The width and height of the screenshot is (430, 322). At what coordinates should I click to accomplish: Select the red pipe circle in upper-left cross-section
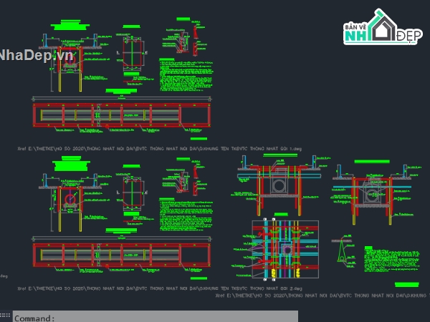click(70, 60)
